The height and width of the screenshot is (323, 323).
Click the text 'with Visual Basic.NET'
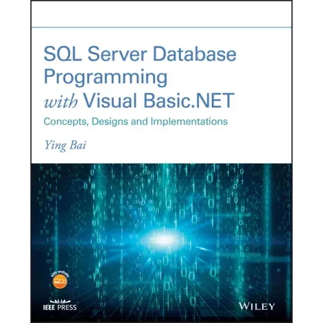click(139, 101)
